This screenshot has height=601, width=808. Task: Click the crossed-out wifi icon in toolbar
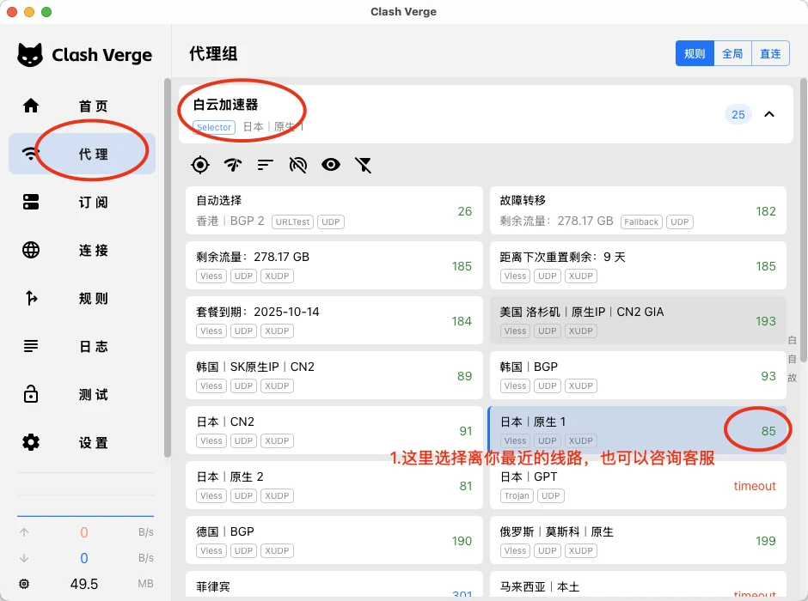coord(298,165)
